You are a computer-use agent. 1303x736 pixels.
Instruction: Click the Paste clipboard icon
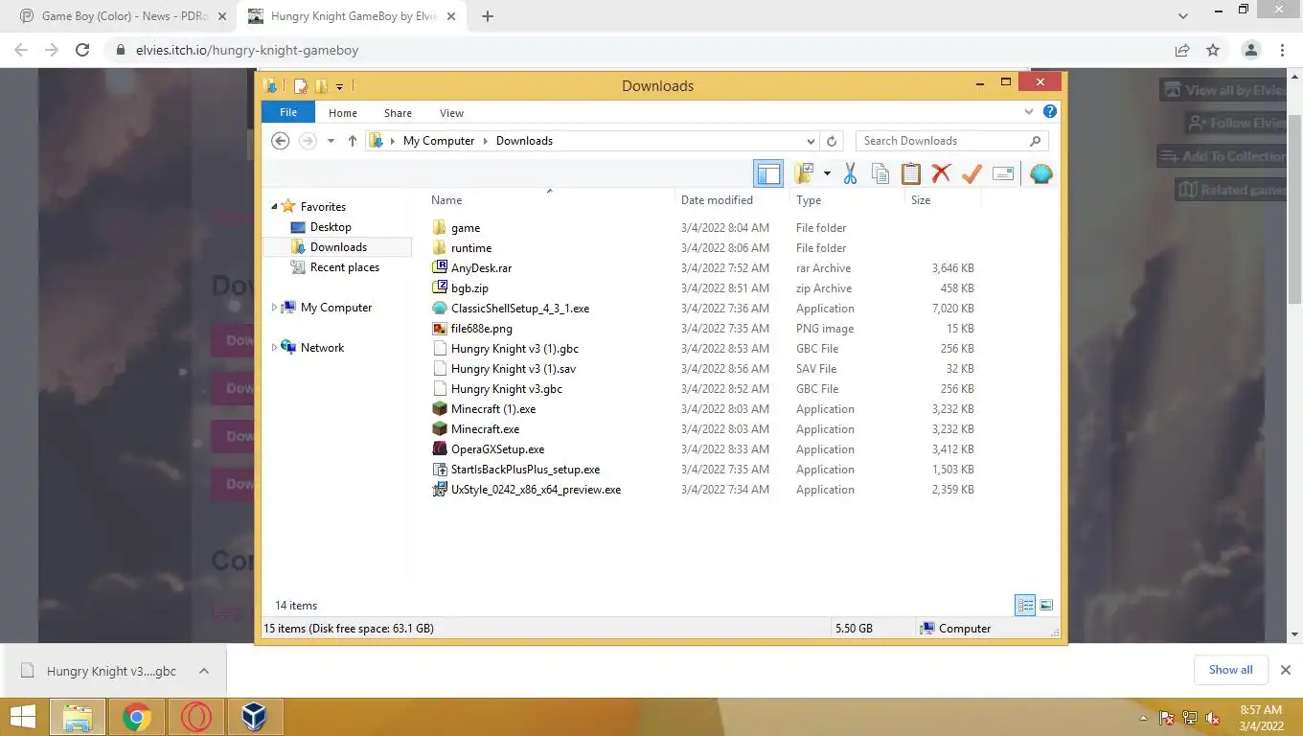pyautogui.click(x=910, y=173)
